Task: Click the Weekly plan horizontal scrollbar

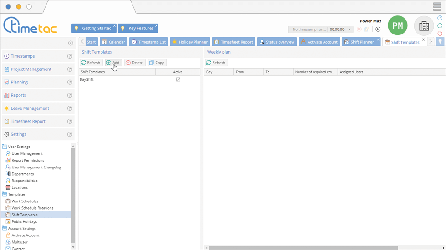Action: click(x=303, y=248)
